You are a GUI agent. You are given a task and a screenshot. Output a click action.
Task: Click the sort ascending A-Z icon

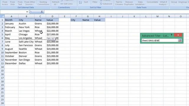click(x=80, y=2)
